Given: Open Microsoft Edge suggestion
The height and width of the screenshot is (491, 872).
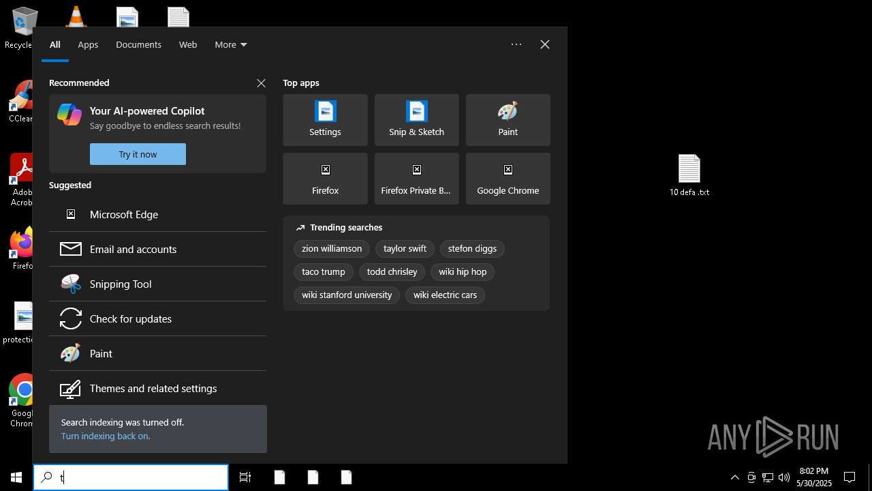Looking at the screenshot, I should (x=157, y=214).
